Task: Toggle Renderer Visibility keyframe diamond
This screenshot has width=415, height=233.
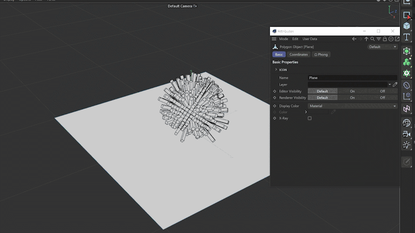Action: click(x=275, y=98)
